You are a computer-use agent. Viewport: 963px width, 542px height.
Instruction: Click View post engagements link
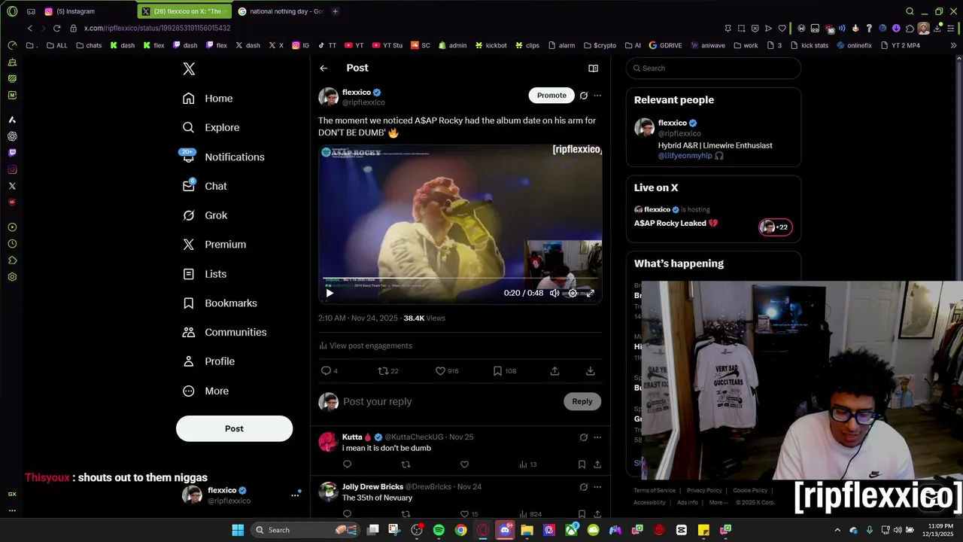pyautogui.click(x=366, y=346)
